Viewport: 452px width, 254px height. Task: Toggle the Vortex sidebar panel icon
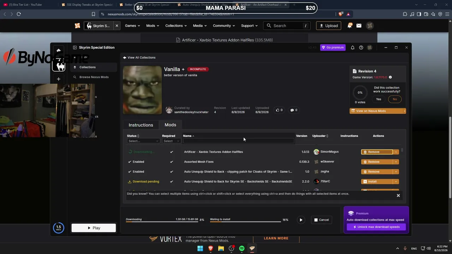[75, 47]
